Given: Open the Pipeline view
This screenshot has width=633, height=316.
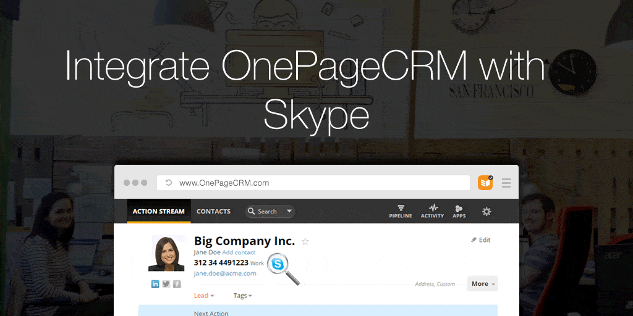Looking at the screenshot, I should 401,212.
